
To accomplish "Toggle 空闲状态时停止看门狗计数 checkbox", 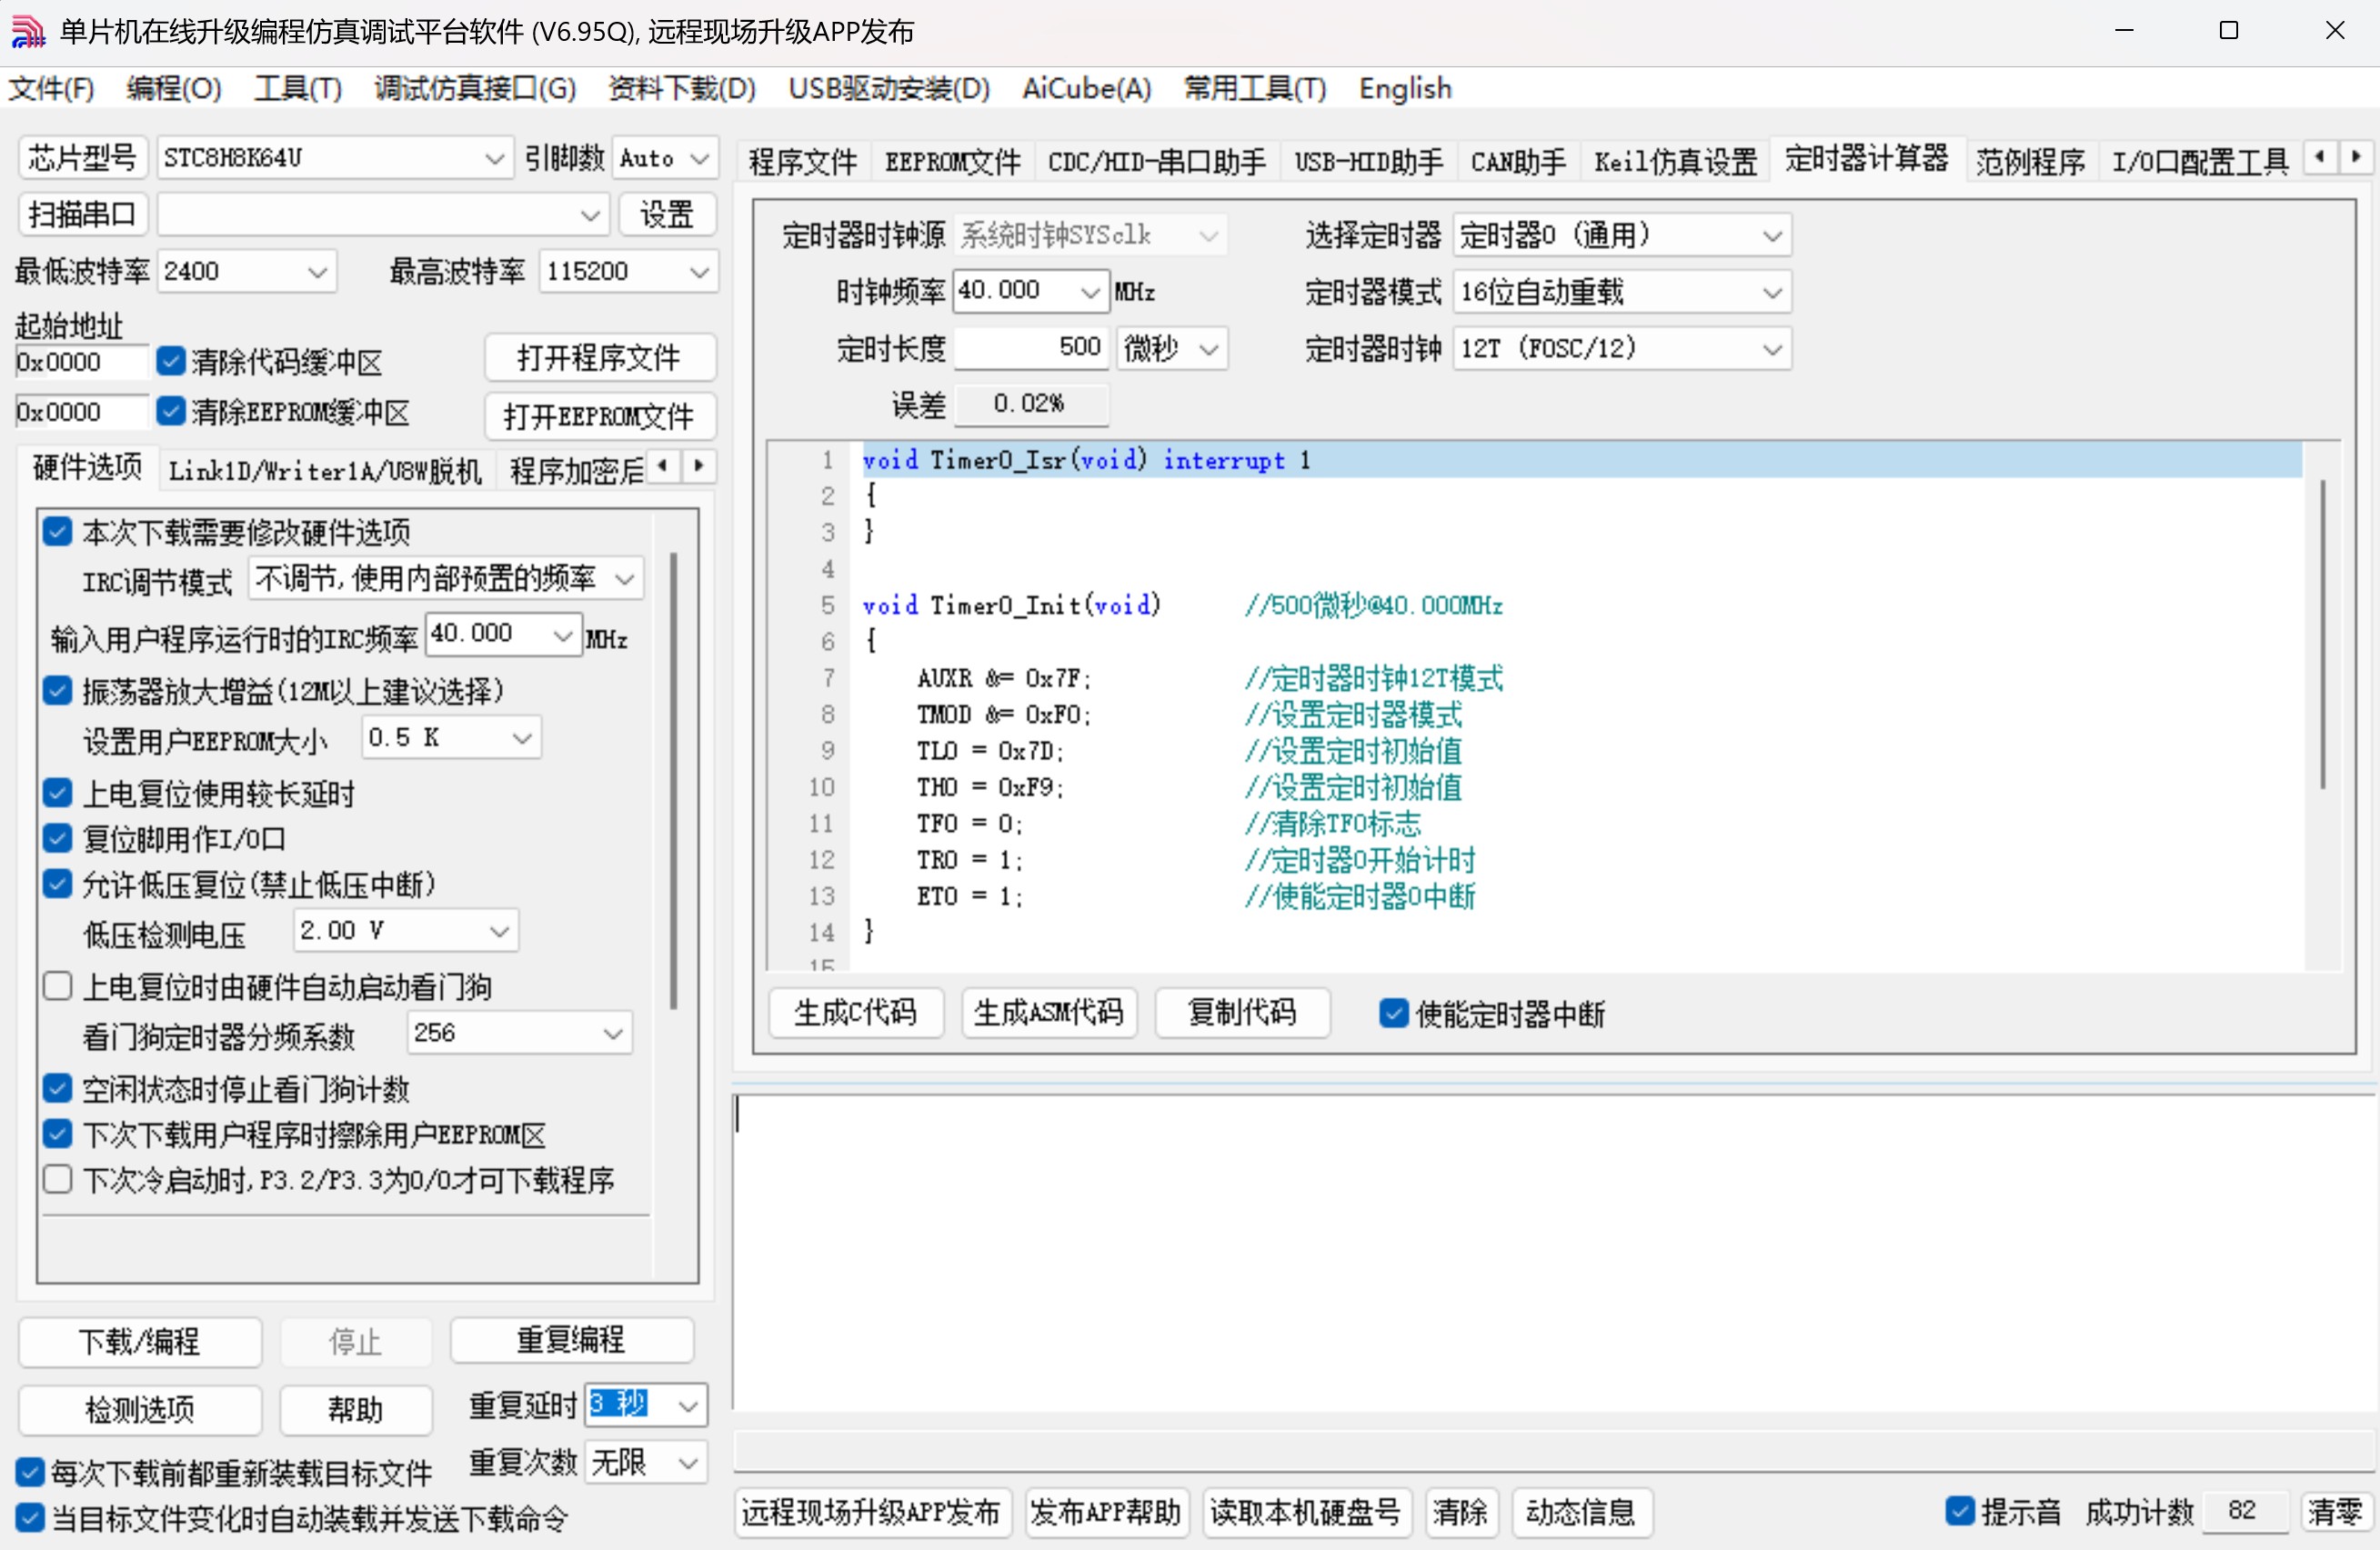I will (58, 1088).
